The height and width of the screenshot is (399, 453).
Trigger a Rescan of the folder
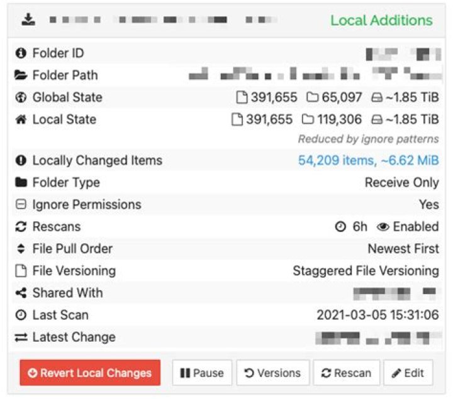(x=347, y=373)
